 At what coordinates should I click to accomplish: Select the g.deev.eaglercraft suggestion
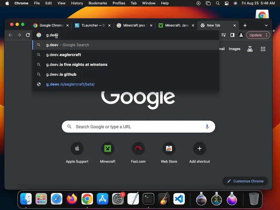click(x=126, y=55)
